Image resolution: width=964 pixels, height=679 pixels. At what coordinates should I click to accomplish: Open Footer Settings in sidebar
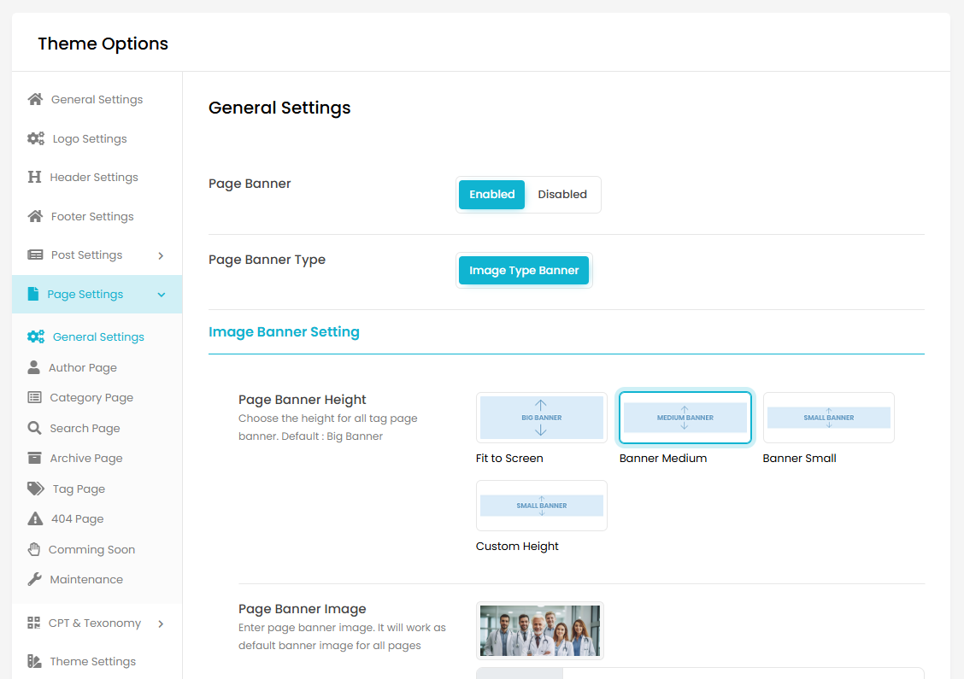92,217
